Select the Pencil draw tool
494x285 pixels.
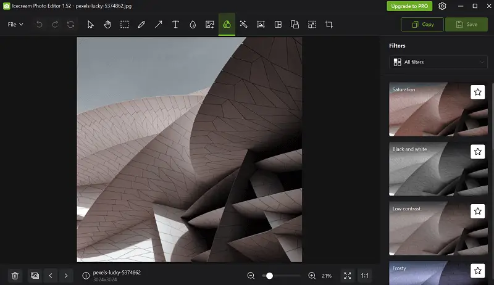141,24
